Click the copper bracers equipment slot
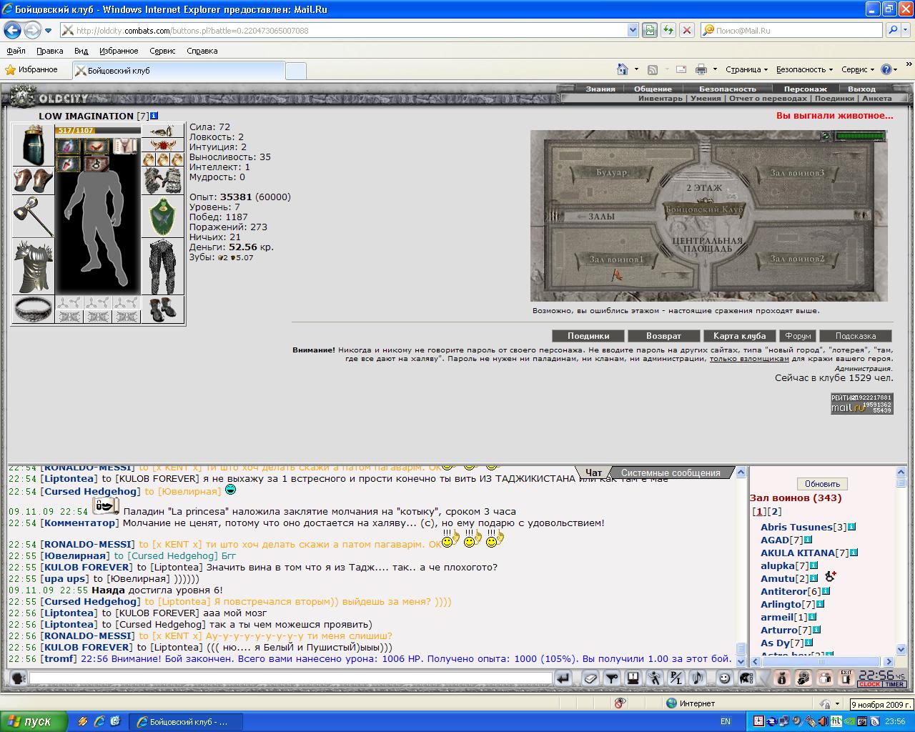Image resolution: width=915 pixels, height=732 pixels. [x=33, y=180]
